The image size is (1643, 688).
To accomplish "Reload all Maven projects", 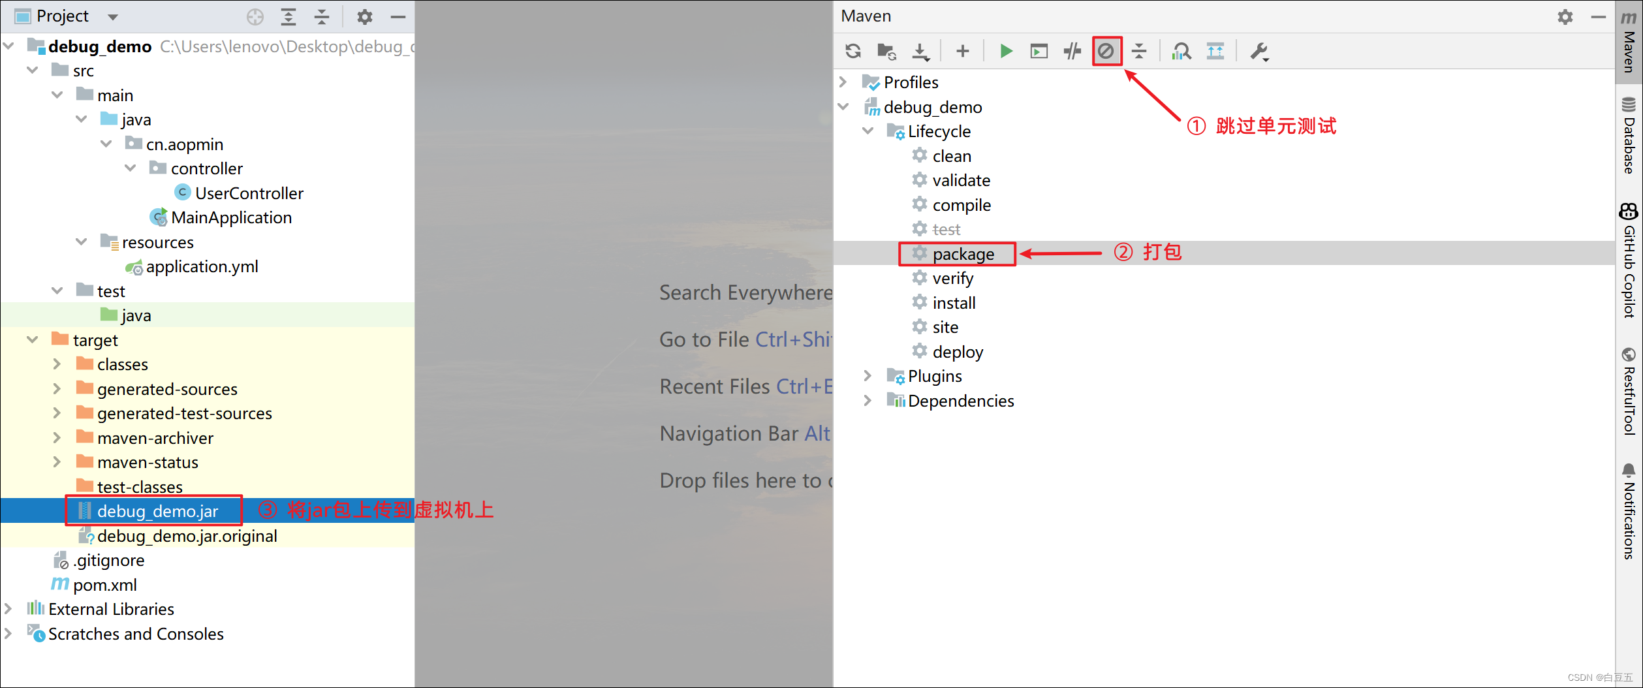I will [853, 51].
